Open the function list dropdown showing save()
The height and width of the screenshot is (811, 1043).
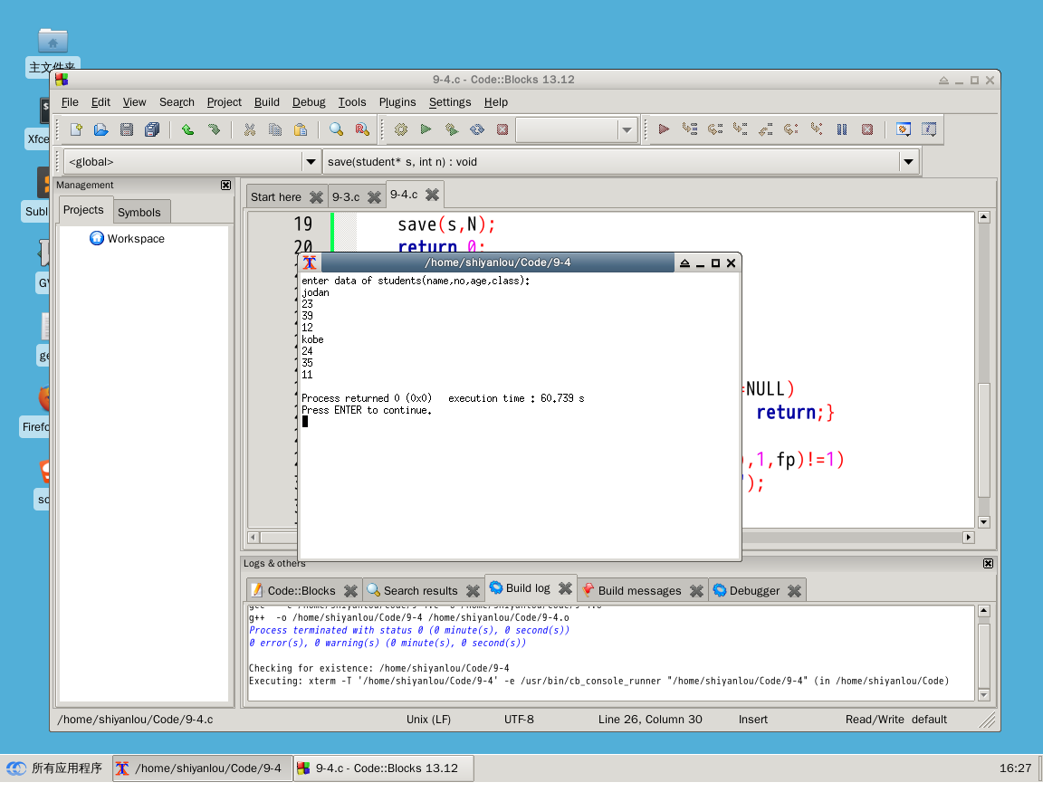click(909, 161)
